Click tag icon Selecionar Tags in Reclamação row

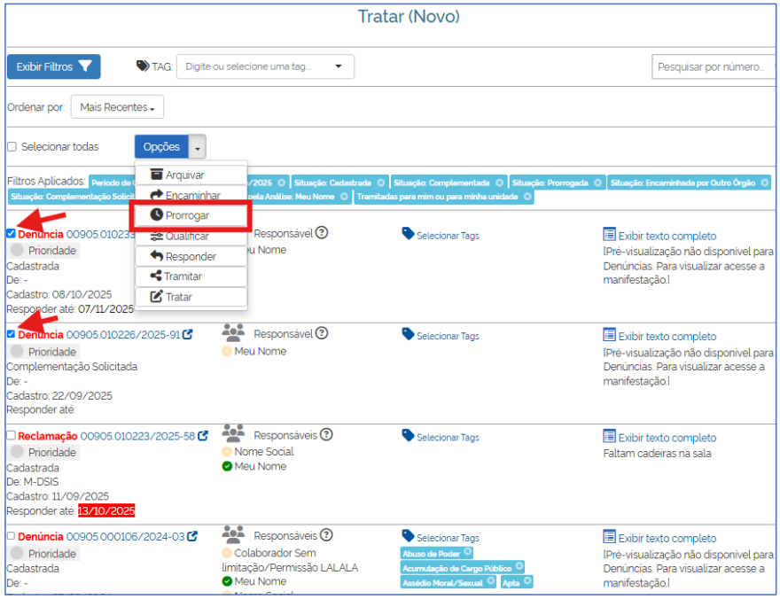pos(408,436)
